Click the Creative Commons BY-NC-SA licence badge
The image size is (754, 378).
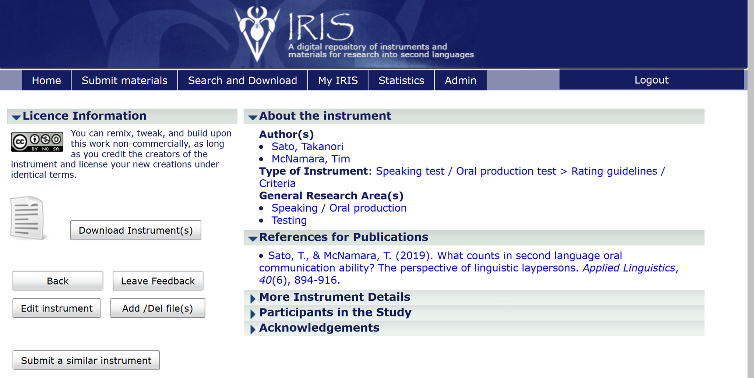tap(37, 142)
